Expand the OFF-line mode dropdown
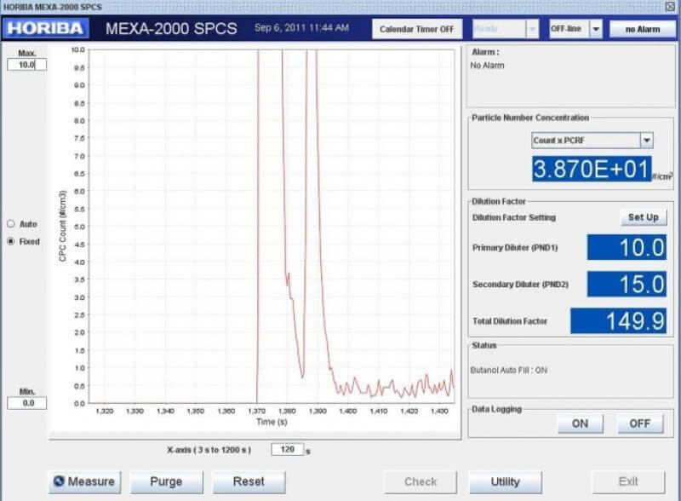 coord(596,29)
